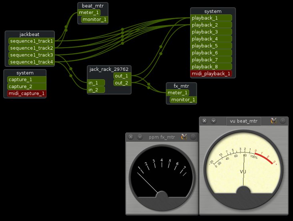The height and width of the screenshot is (221, 293).
Task: Select jack_rack_29762 in_1 input port
Action: pos(96,83)
